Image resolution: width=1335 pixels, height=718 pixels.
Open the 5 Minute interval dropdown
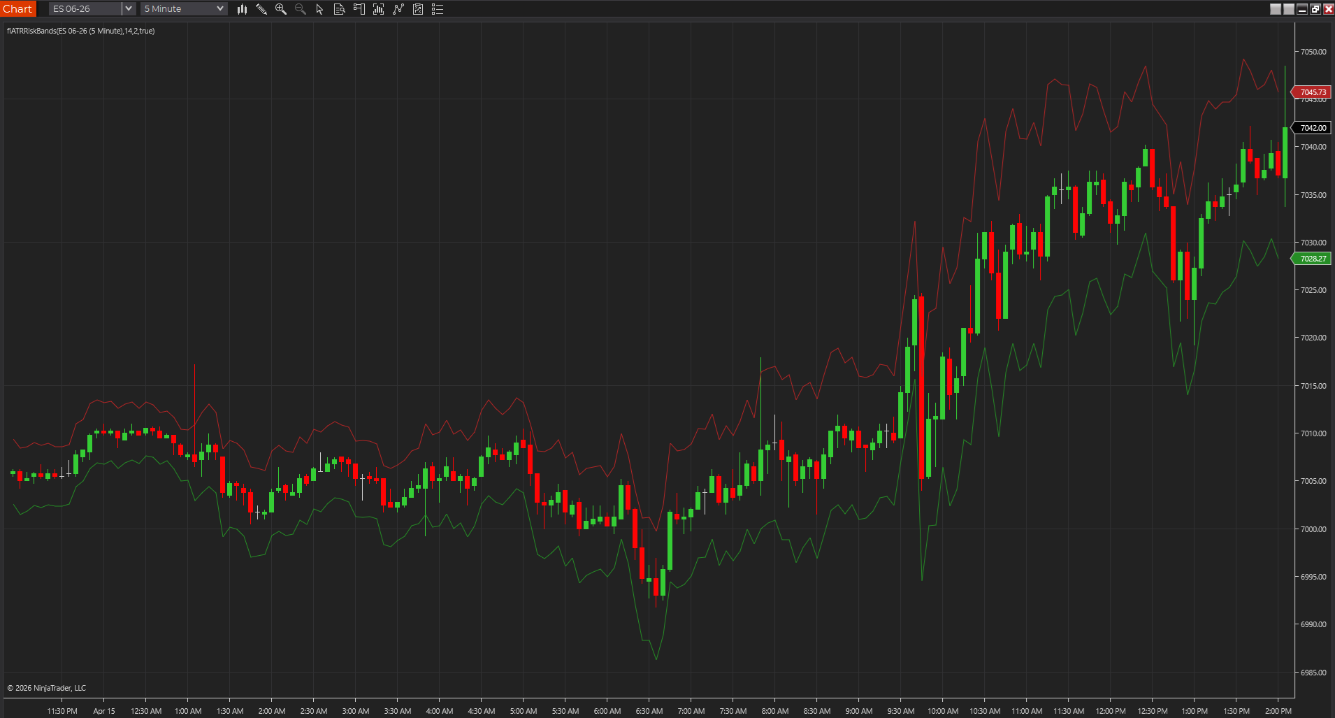[x=220, y=8]
